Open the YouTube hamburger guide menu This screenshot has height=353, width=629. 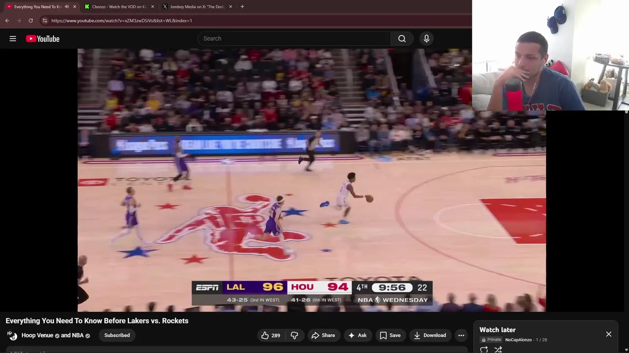13,39
